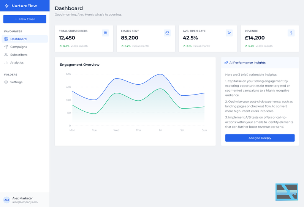This screenshot has height=207, width=304.
Task: Click the Settings gear icon
Action: [x=6, y=82]
